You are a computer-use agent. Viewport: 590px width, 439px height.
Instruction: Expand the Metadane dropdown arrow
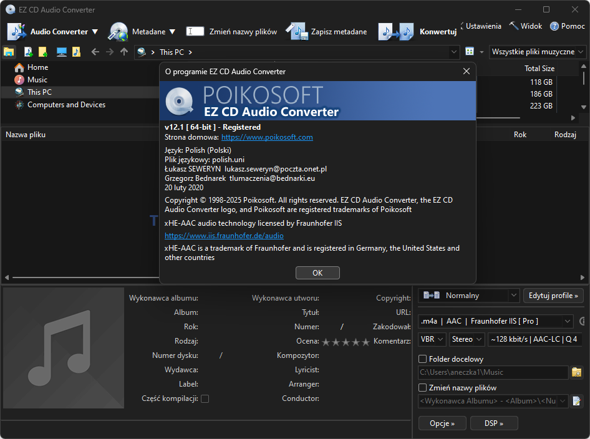point(172,32)
